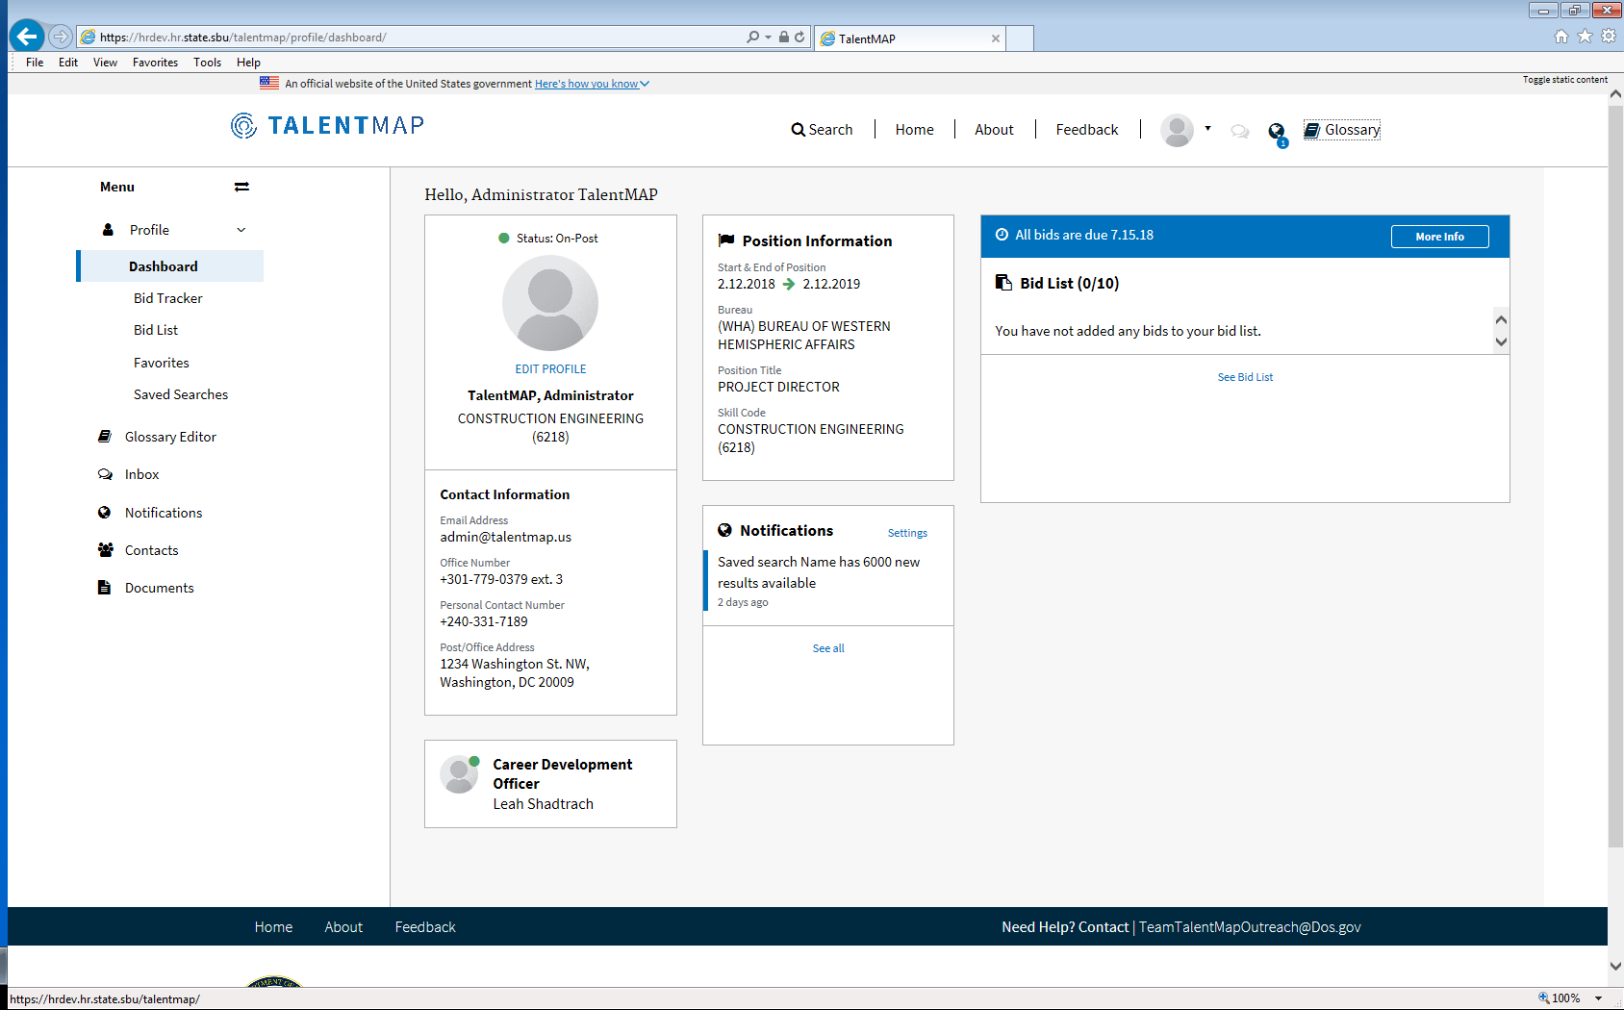Image resolution: width=1624 pixels, height=1010 pixels.
Task: Open the header inbox chat bubbles icon
Action: click(1240, 131)
